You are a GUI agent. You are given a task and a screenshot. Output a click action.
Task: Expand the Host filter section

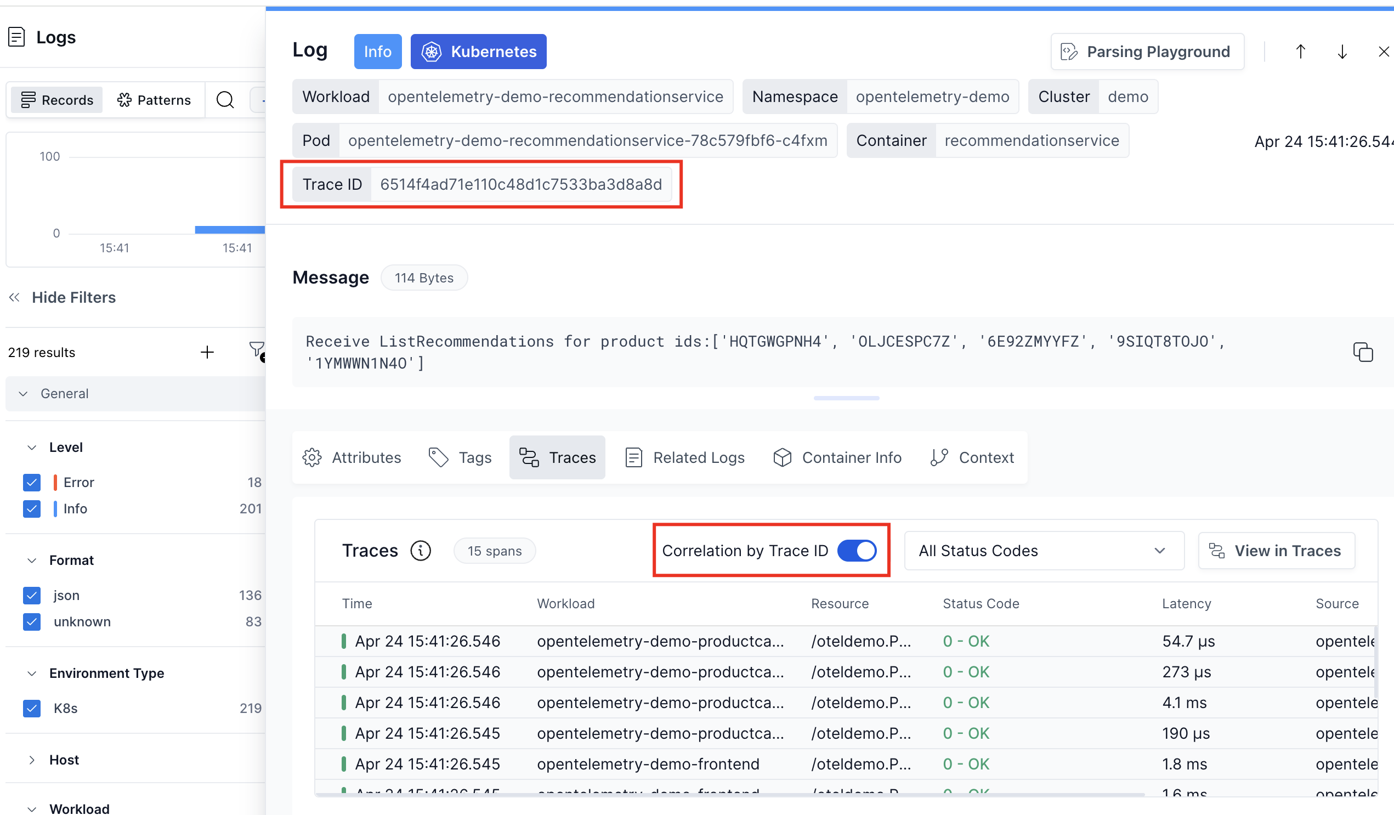pyautogui.click(x=32, y=760)
